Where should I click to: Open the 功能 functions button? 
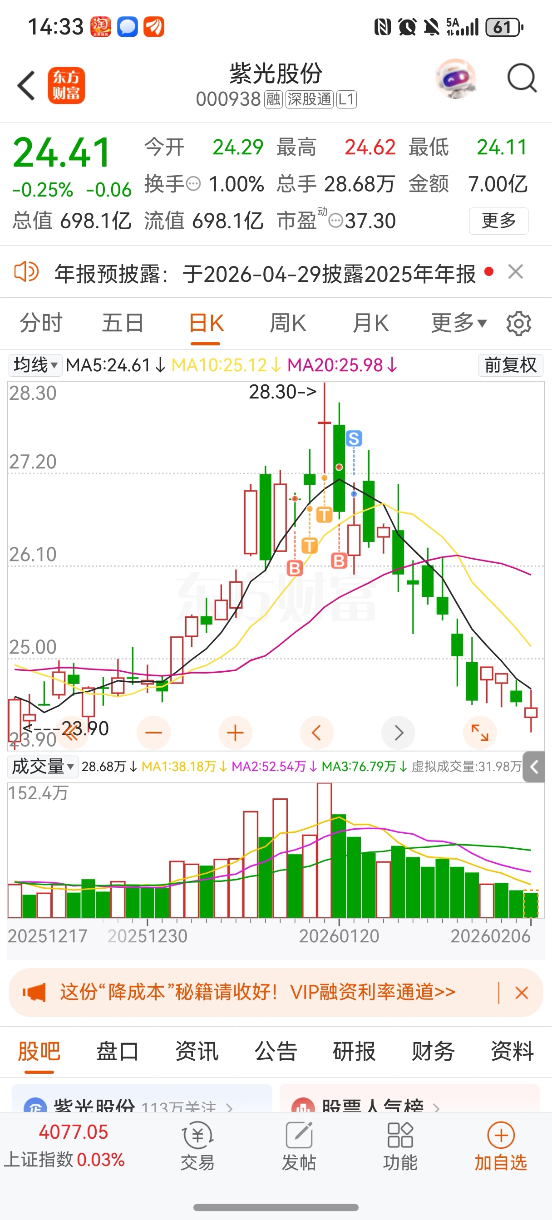pos(400,1146)
